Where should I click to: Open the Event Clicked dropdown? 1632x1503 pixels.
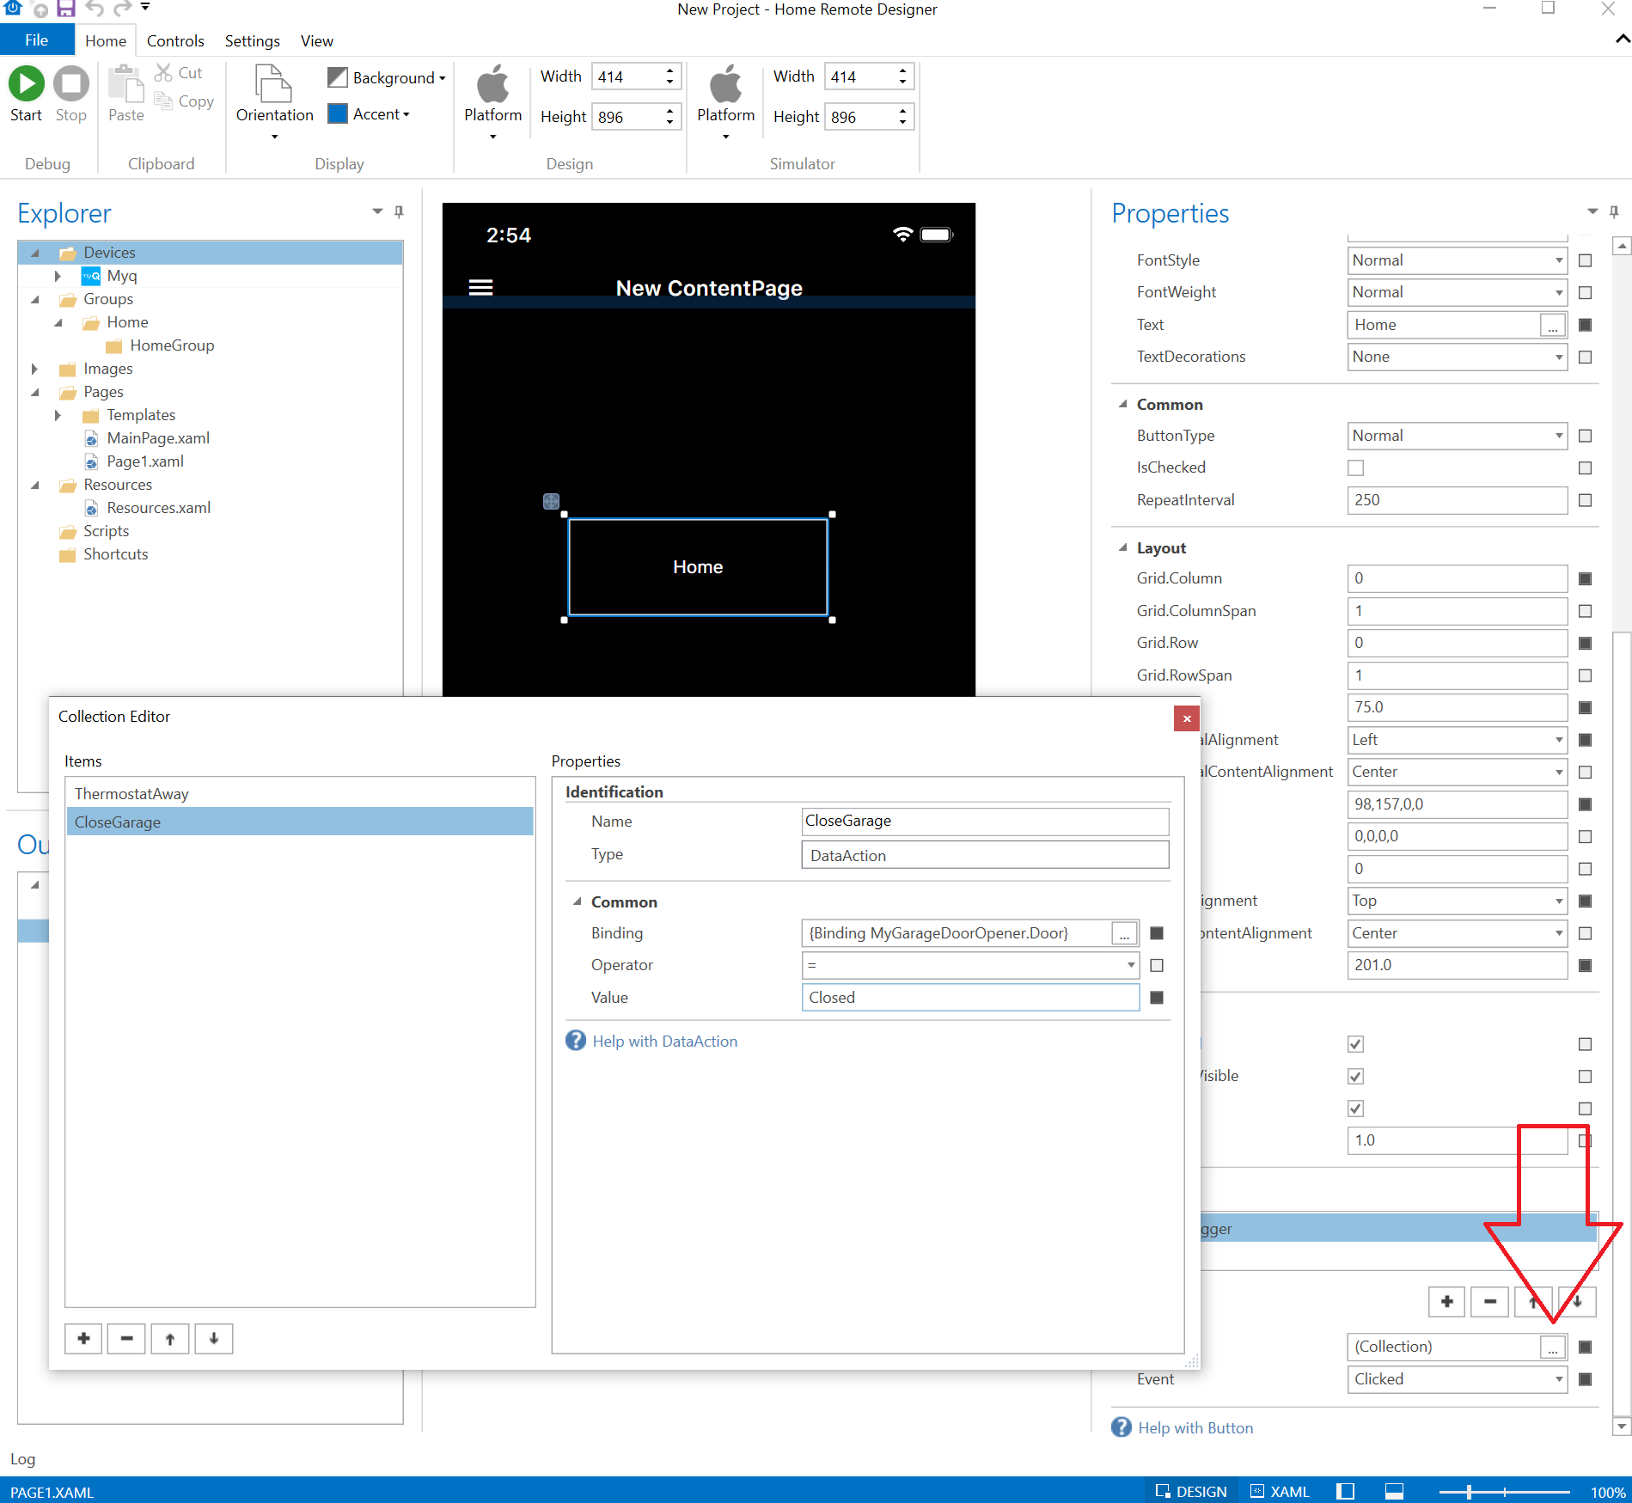click(1457, 1379)
